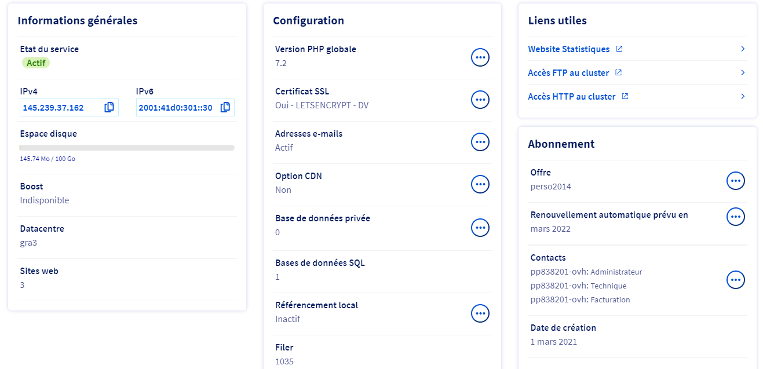763x369 pixels.
Task: Open options menu for Certificat SSL
Action: coord(480,100)
